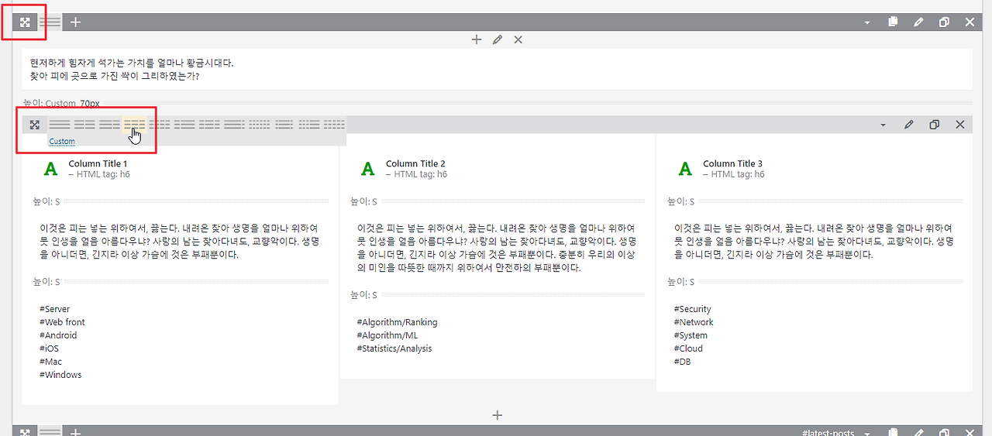
Task: Add a column with the top row's plus icon
Action: [75, 22]
